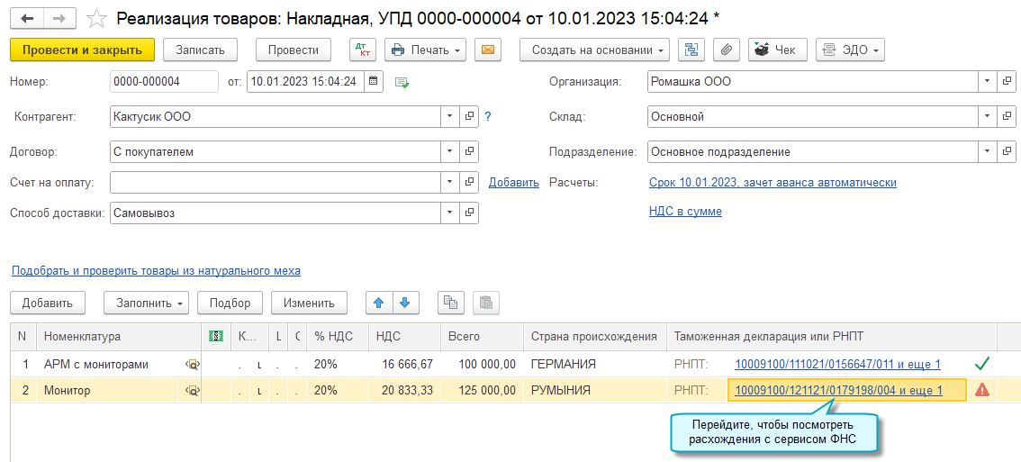Click the question mark help next to Контрагент

pyautogui.click(x=488, y=117)
